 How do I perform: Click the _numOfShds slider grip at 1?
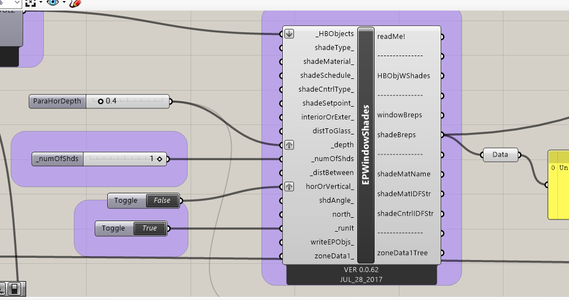coord(159,159)
